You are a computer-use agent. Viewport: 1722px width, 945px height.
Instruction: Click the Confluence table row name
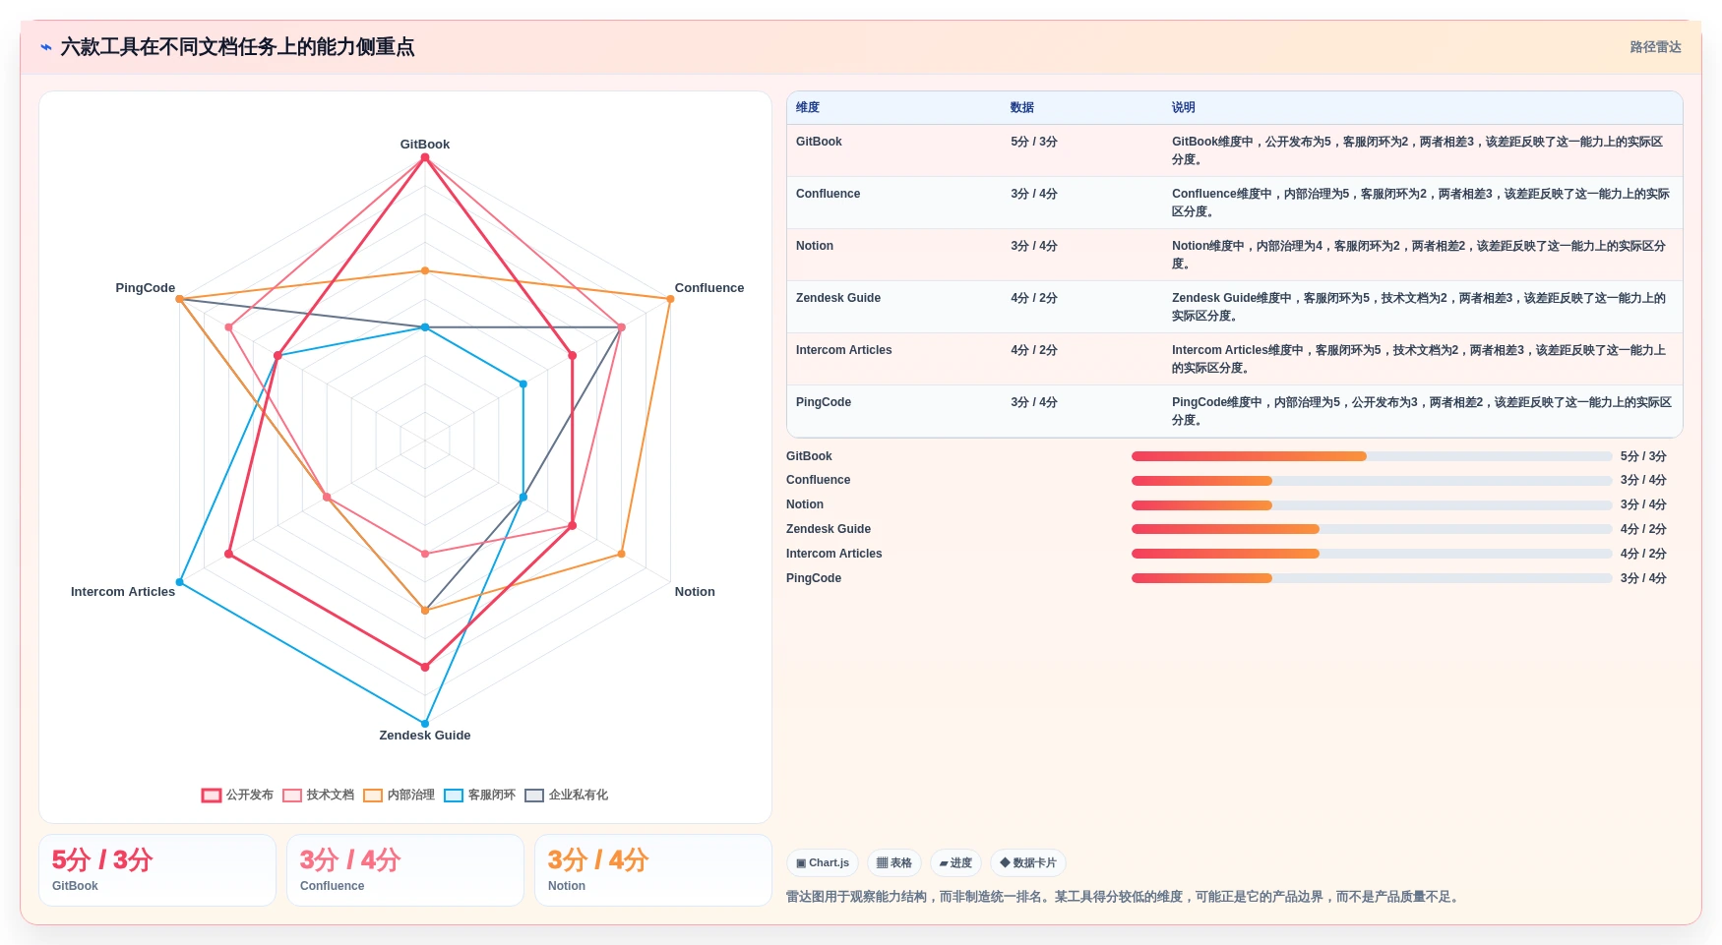tap(828, 194)
